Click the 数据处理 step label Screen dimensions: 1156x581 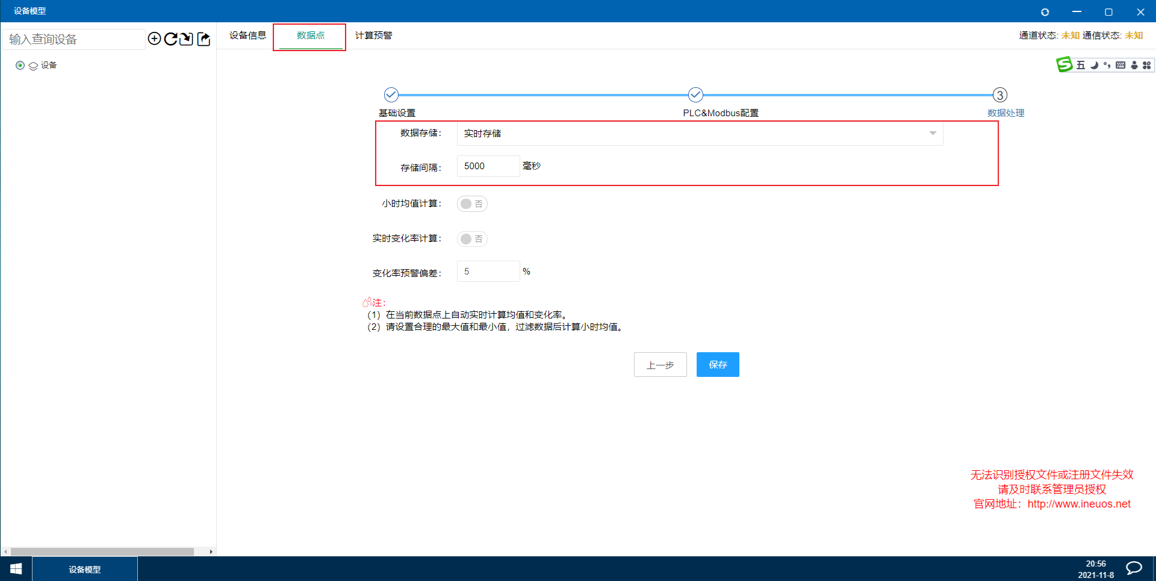click(1005, 113)
